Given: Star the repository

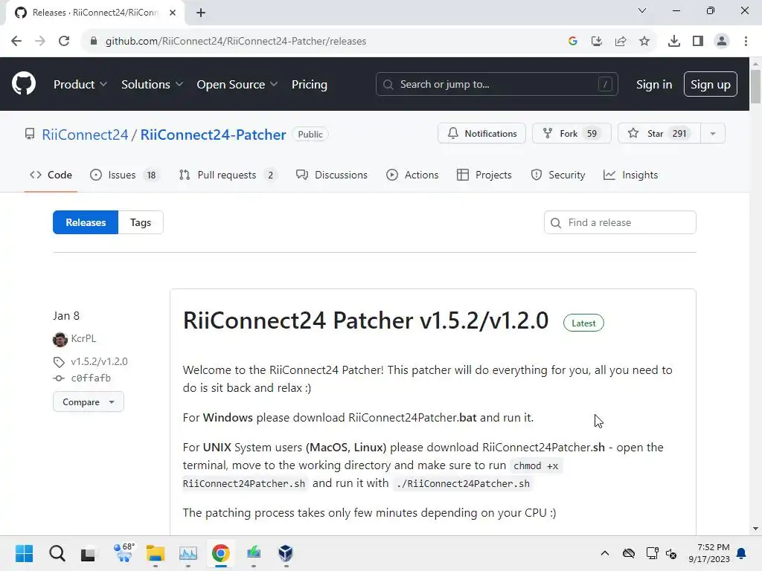Looking at the screenshot, I should [659, 134].
